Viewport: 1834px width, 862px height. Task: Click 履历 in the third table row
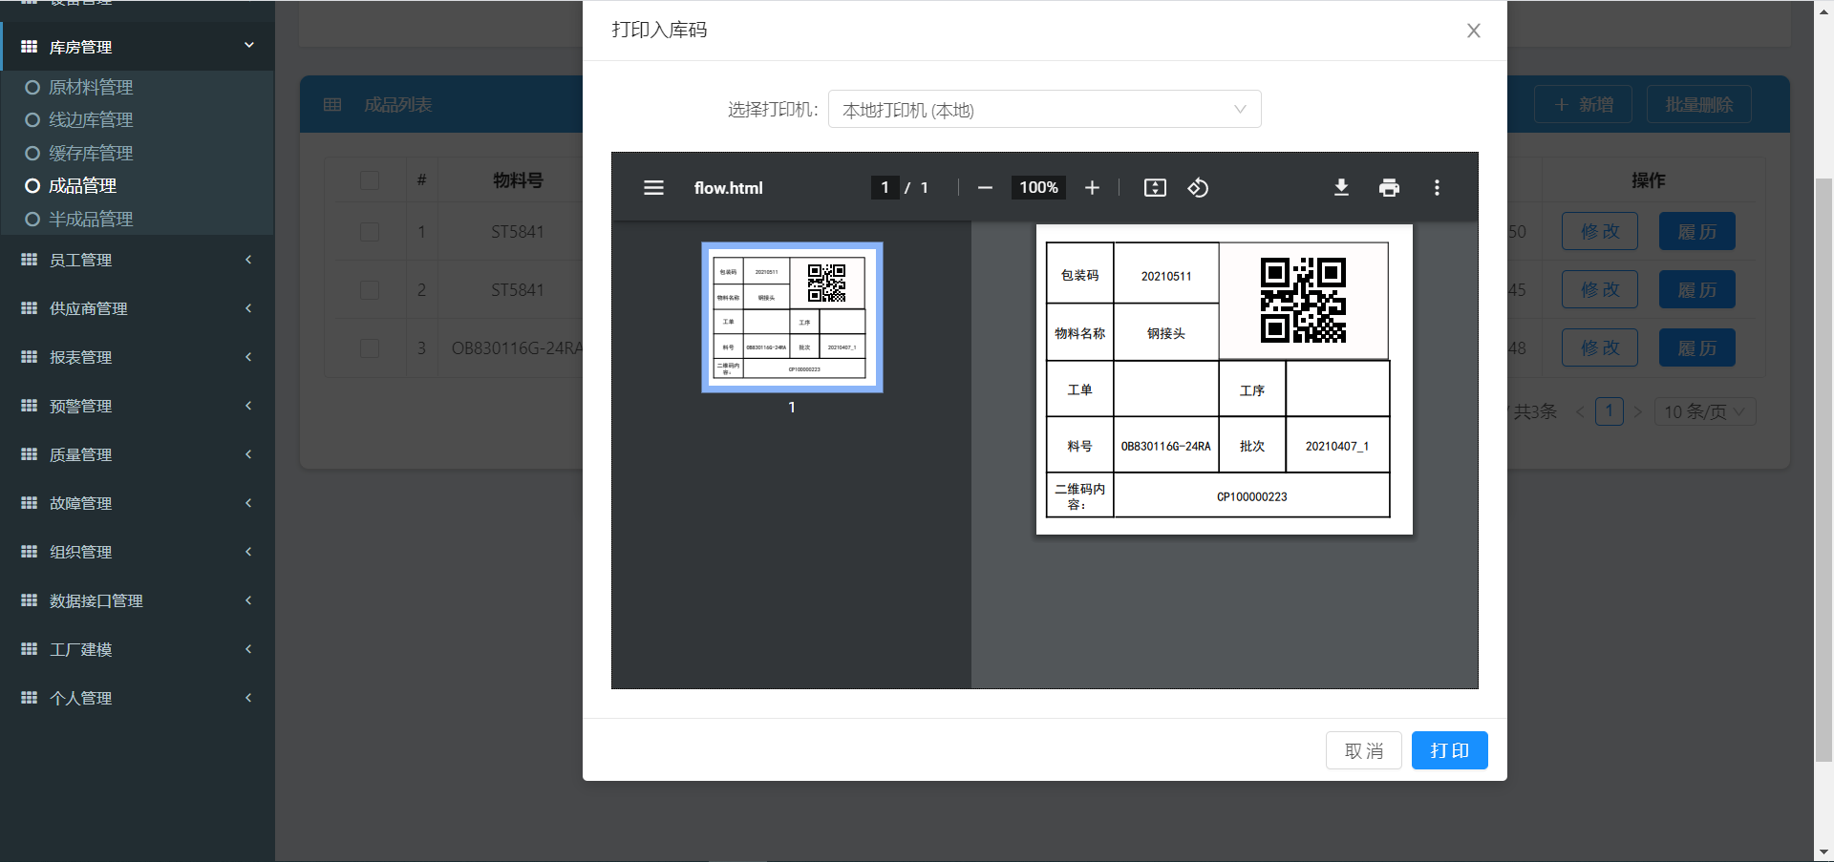point(1696,348)
